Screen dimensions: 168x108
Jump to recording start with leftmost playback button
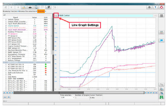[x=4, y=93]
